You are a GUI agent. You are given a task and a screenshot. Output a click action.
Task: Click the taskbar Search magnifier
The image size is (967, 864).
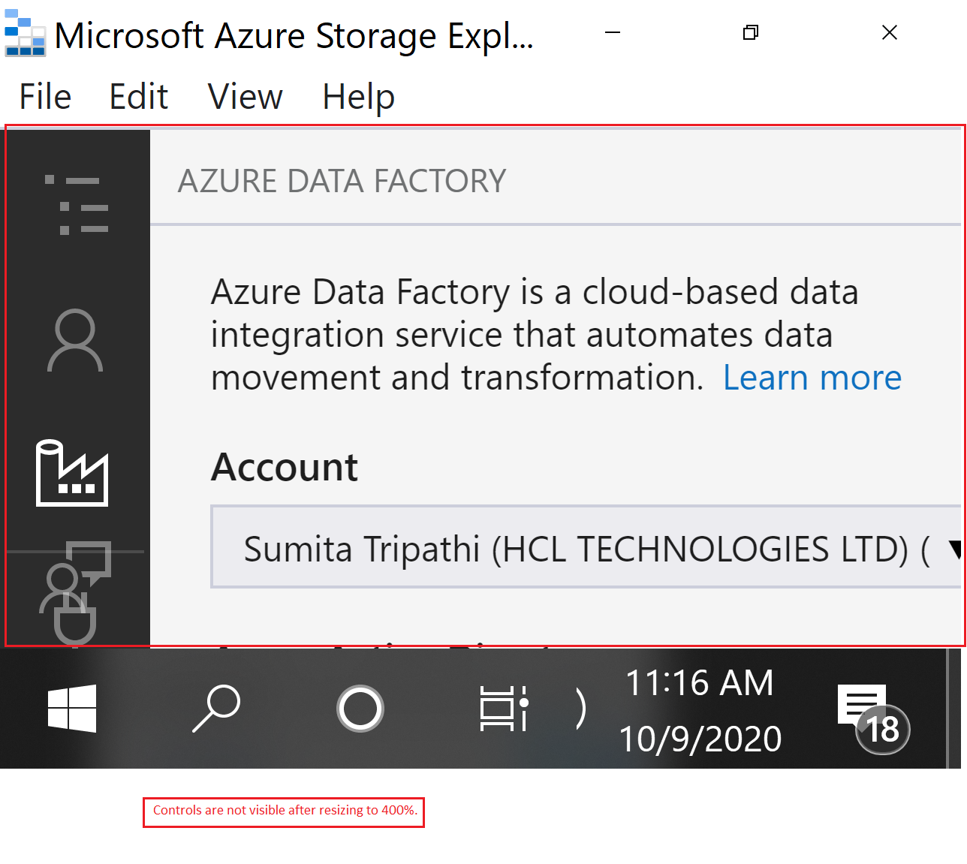pyautogui.click(x=216, y=708)
